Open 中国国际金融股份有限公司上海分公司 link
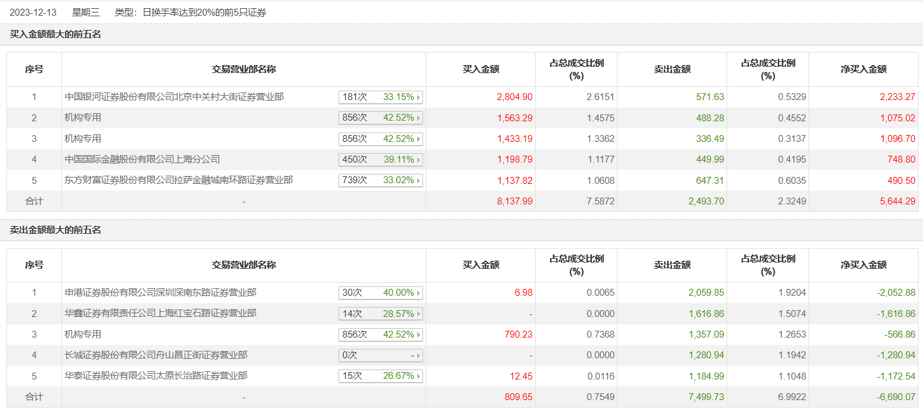 click(143, 159)
